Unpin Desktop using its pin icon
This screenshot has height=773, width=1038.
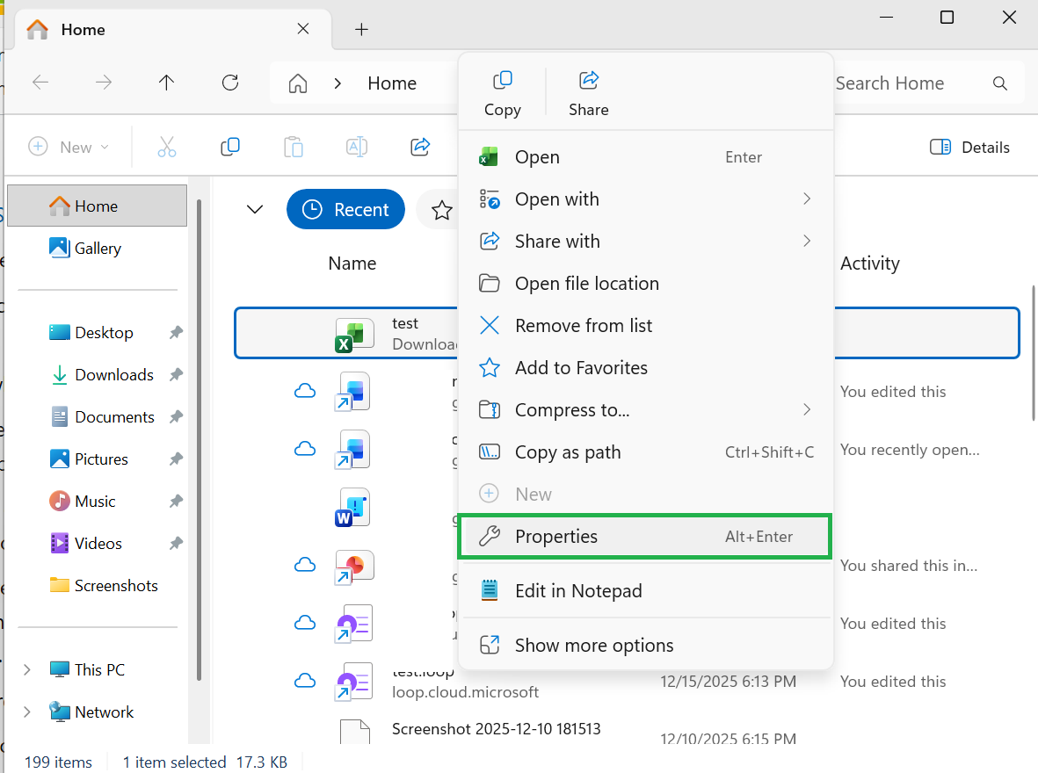[x=176, y=332]
